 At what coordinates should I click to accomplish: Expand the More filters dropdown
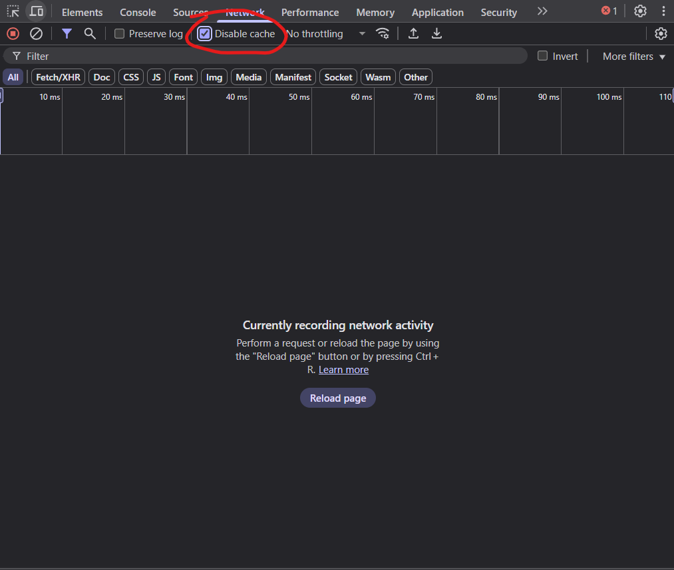coord(633,57)
